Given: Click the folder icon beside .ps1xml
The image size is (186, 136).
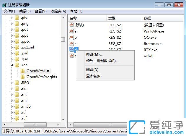Looking at the screenshot, I should [x=17, y=47].
